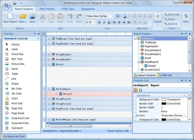Click the New Report icon
Image resolution: width=194 pixels, height=140 pixels.
[x=10, y=16]
